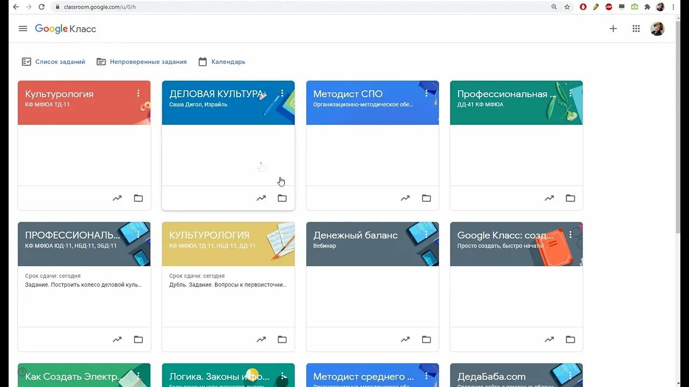Viewport: 689px width, 387px height.
Task: Open the Google Класс: созд... class
Action: [505, 235]
